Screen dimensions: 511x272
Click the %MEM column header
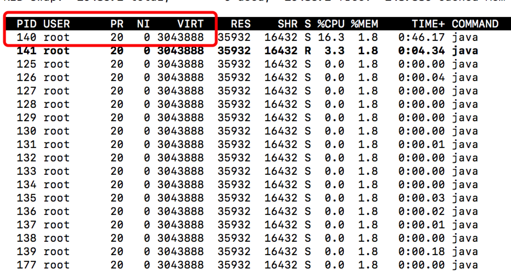[365, 24]
